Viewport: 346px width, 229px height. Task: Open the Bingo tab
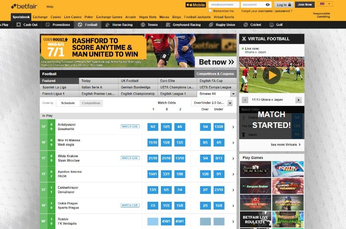pyautogui.click(x=176, y=17)
